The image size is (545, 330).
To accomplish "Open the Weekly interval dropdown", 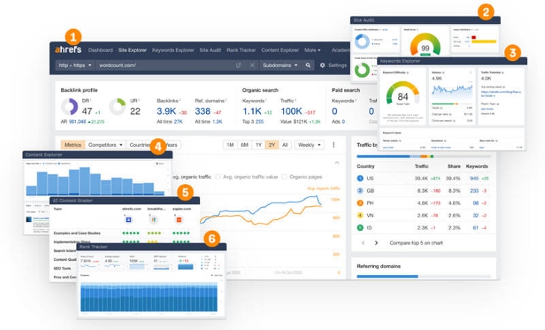I will tap(309, 145).
